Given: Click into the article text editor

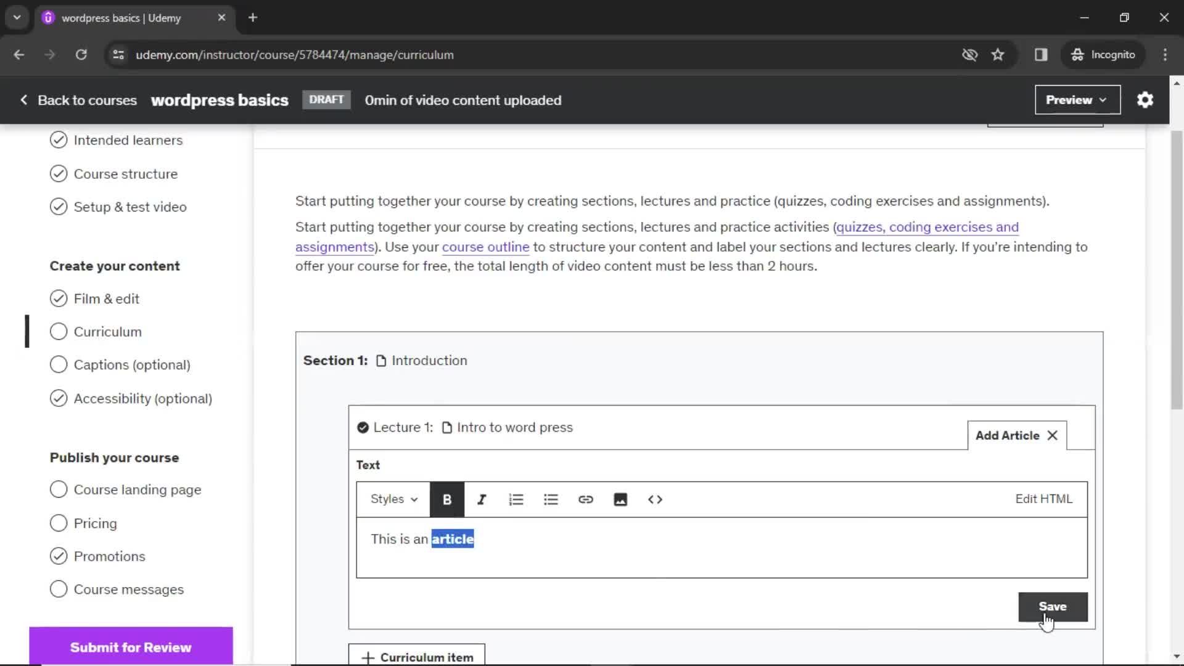Looking at the screenshot, I should pos(721,548).
